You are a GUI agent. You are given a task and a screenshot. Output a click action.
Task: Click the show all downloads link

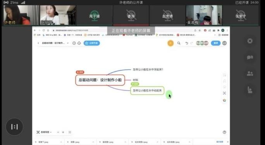(x=220, y=142)
